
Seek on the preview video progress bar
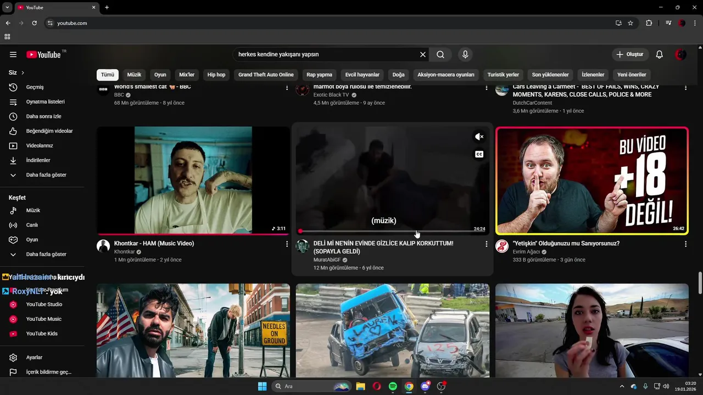393,232
